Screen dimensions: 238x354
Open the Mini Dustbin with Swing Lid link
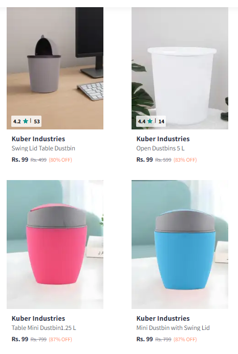[x=173, y=328]
